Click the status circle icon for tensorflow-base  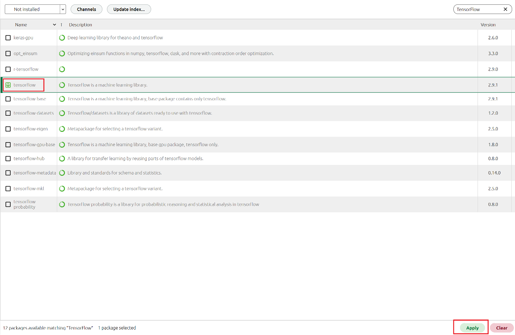point(62,99)
